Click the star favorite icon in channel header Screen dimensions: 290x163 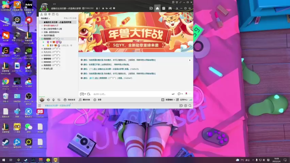click(103, 8)
